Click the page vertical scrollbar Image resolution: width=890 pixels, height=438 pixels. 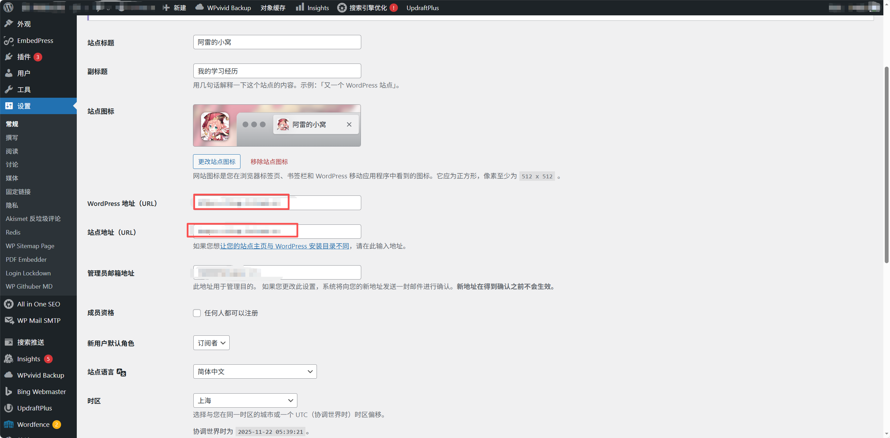pos(887,164)
